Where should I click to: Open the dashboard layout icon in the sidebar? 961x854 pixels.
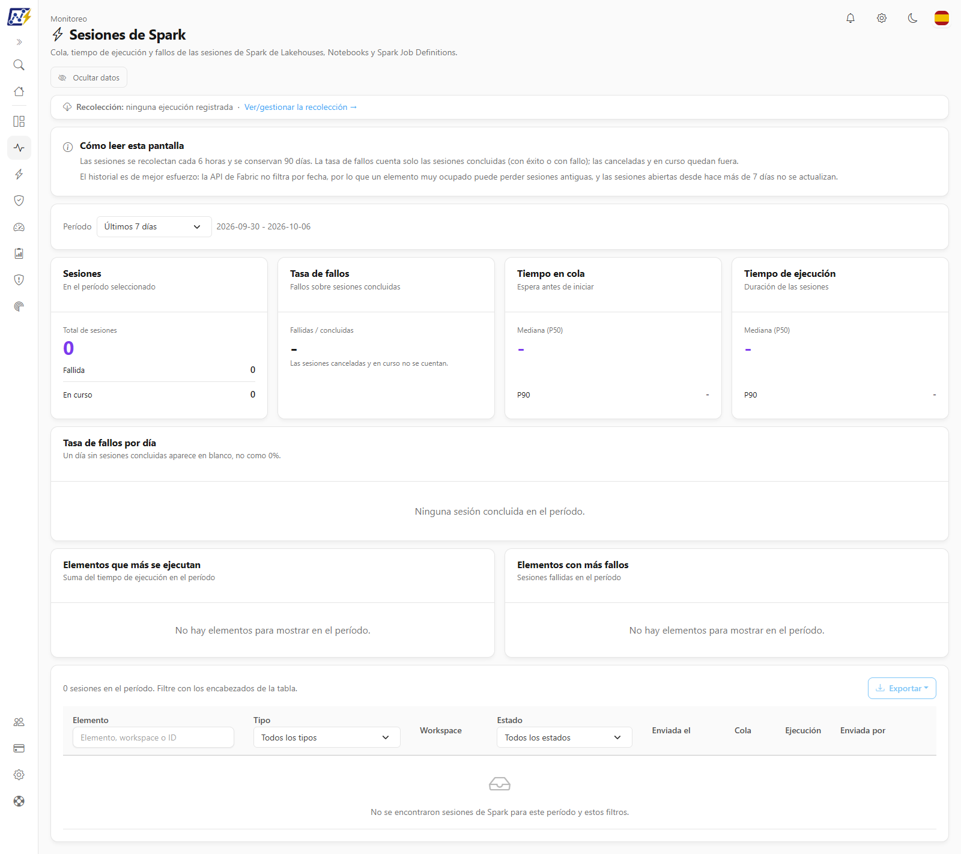tap(19, 121)
